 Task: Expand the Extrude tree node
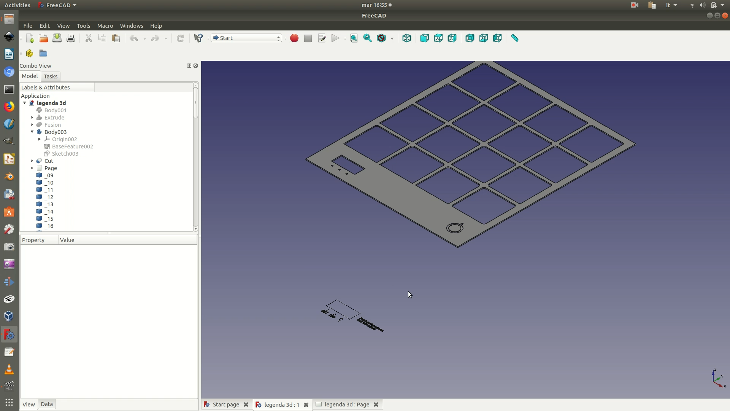tap(32, 118)
